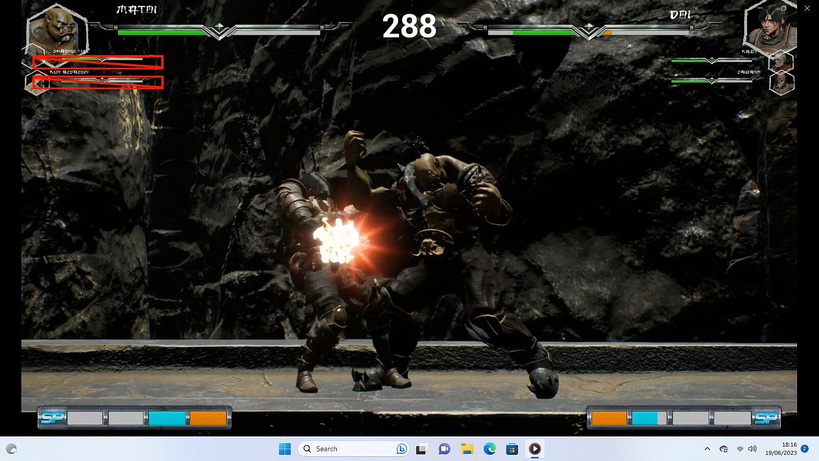This screenshot has height=461, width=819.
Task: Open Task View from the taskbar
Action: click(421, 449)
